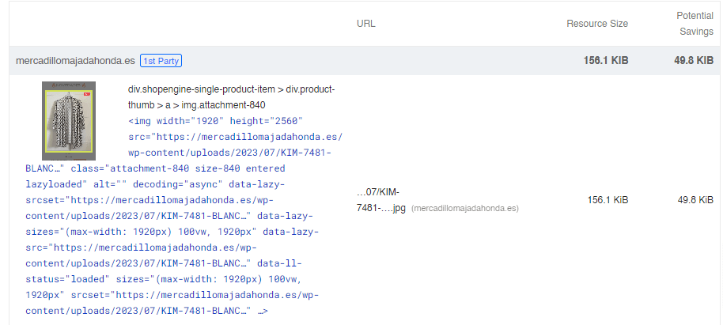Image resolution: width=723 pixels, height=325 pixels.
Task: Click the trailing …> at snippet end
Action: coord(263,312)
